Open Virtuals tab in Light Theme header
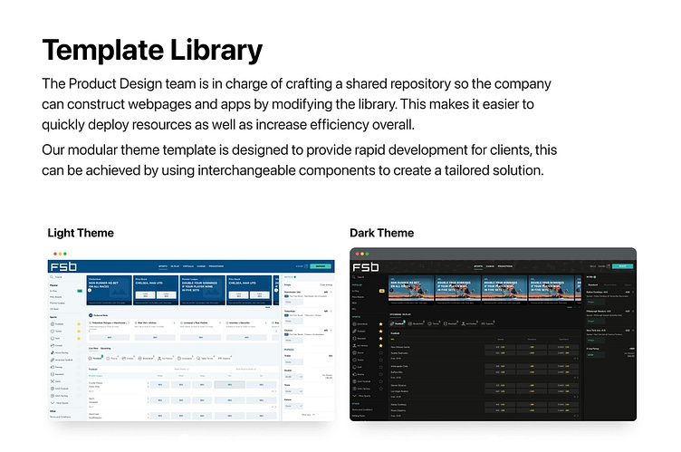This screenshot has width=681, height=452. click(x=188, y=266)
